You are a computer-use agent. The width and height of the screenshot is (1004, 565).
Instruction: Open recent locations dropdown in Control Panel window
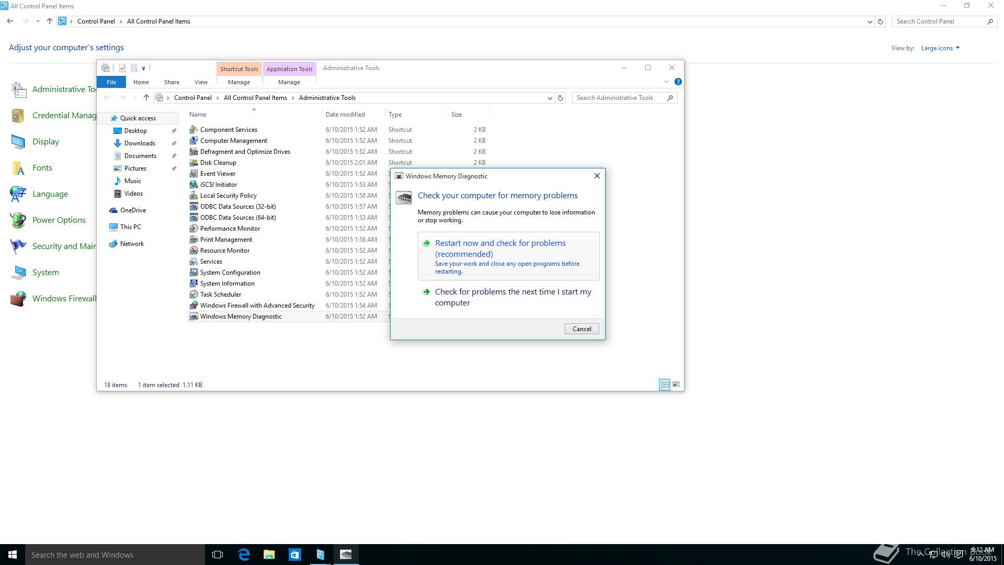38,21
